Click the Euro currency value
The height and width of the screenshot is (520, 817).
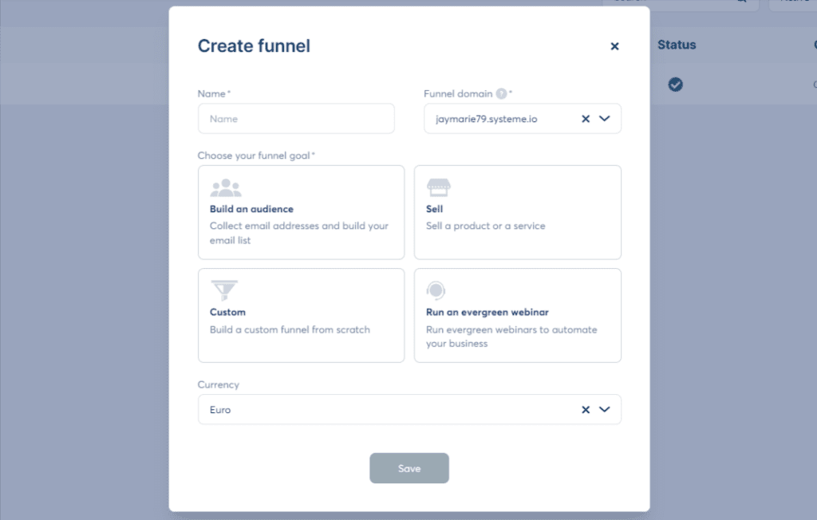click(x=220, y=410)
